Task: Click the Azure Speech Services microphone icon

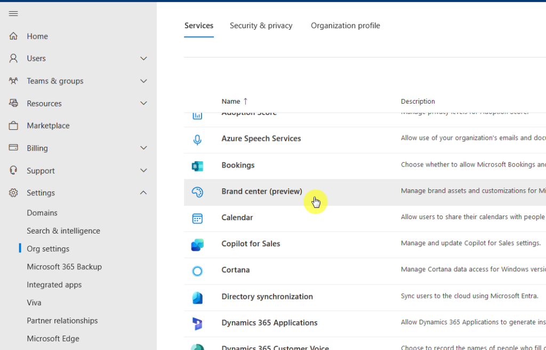Action: pyautogui.click(x=197, y=139)
